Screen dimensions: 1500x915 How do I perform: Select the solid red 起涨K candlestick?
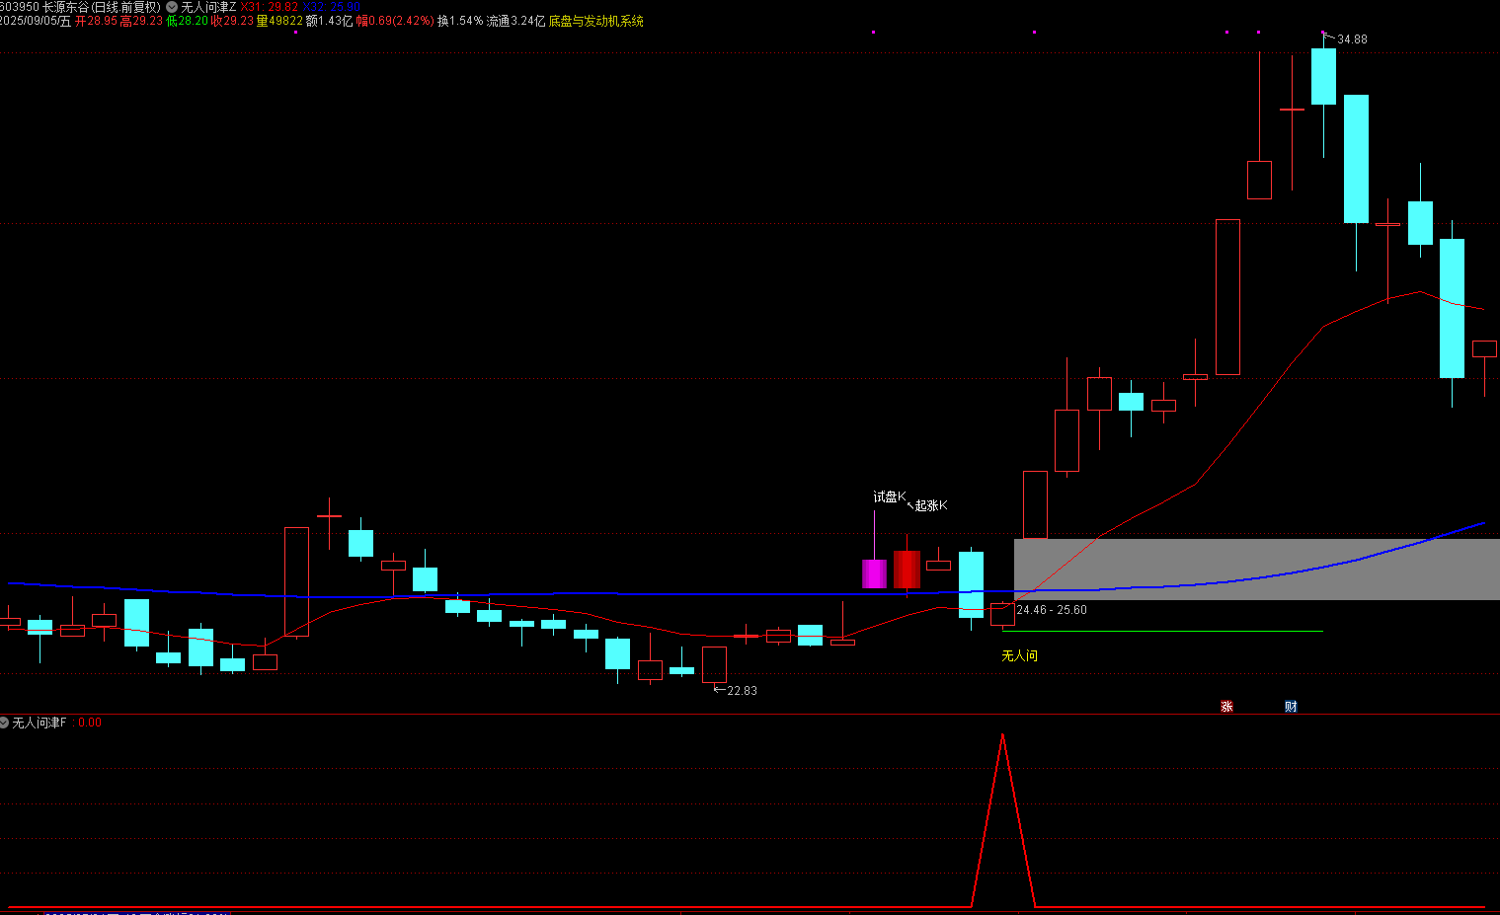[x=907, y=570]
